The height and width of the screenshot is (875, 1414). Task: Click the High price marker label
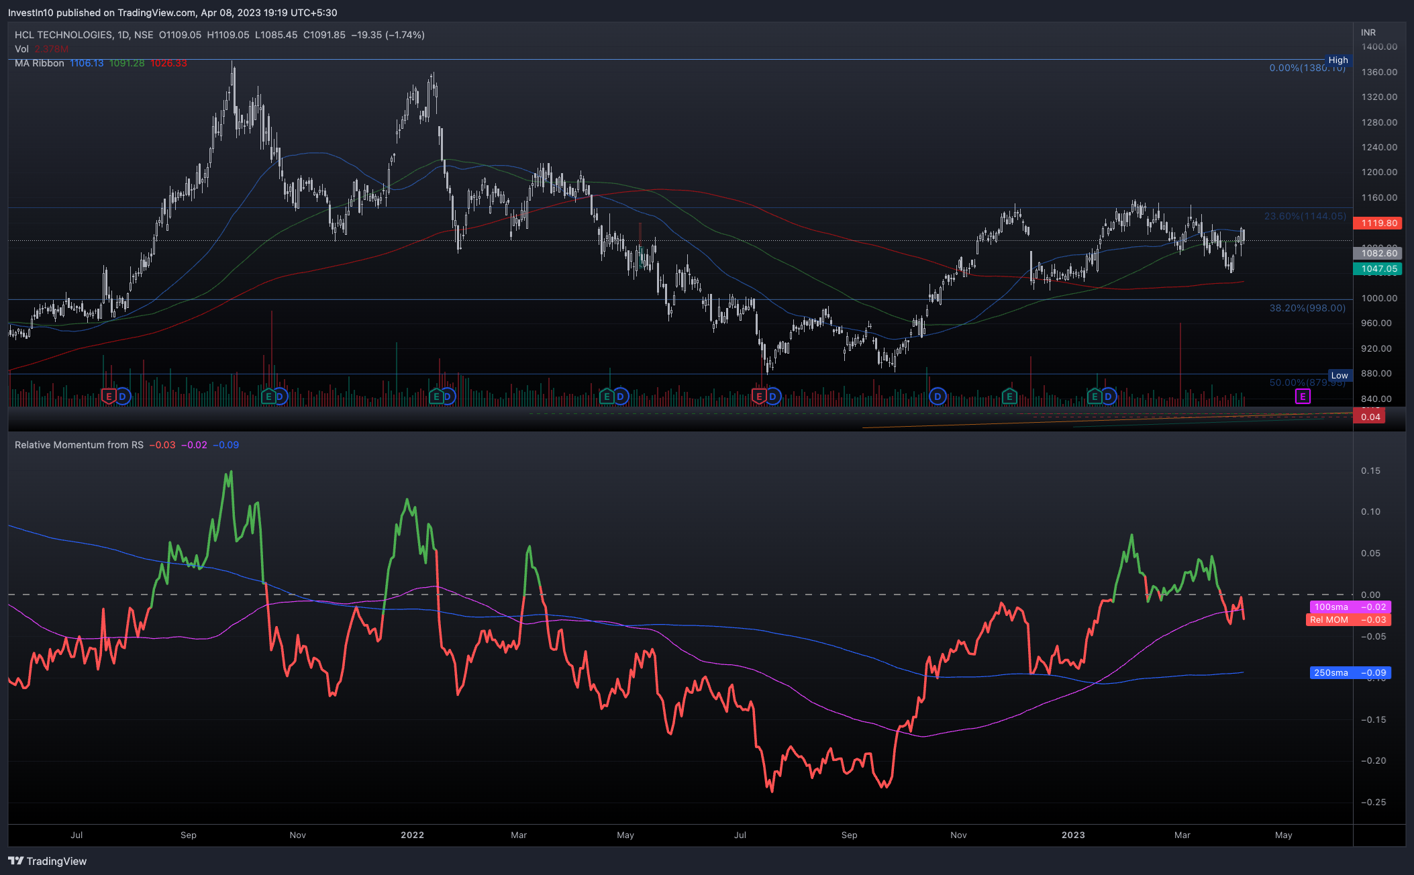[x=1338, y=60]
